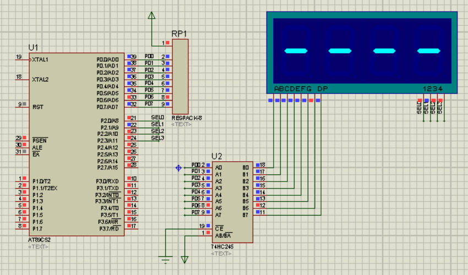
Task: Click the RP1 resistor pack component
Action: [180, 76]
